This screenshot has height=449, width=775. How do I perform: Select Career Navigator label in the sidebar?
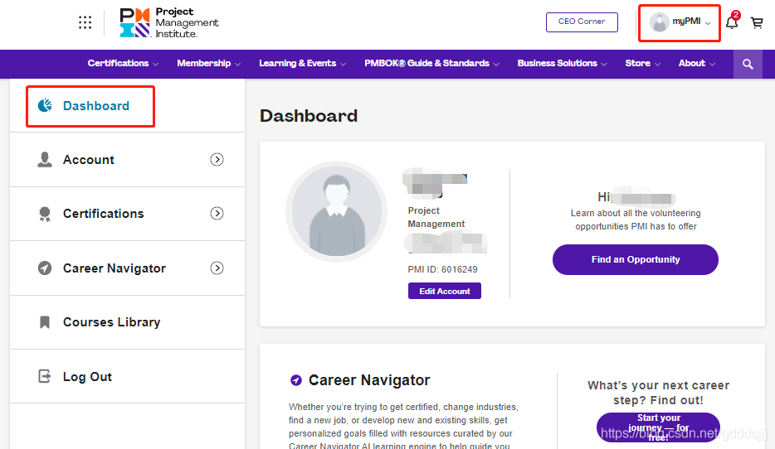pyautogui.click(x=115, y=268)
